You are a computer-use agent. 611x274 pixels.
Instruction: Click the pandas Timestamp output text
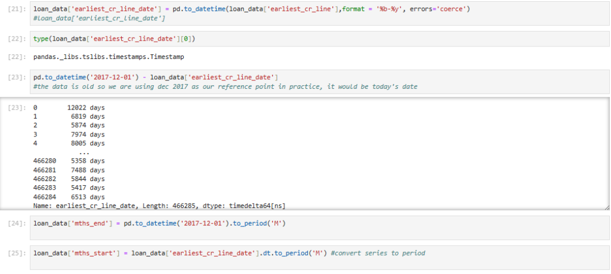point(109,57)
